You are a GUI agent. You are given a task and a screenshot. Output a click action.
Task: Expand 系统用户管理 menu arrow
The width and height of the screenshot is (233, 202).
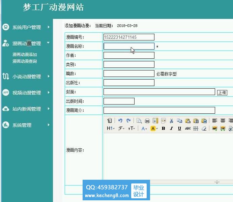coord(49,27)
